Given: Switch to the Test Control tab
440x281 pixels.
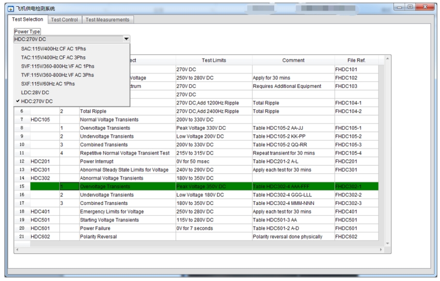Looking at the screenshot, I should (x=64, y=20).
